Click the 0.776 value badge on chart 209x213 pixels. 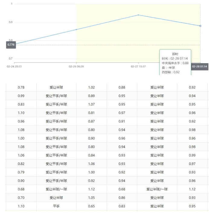11,45
